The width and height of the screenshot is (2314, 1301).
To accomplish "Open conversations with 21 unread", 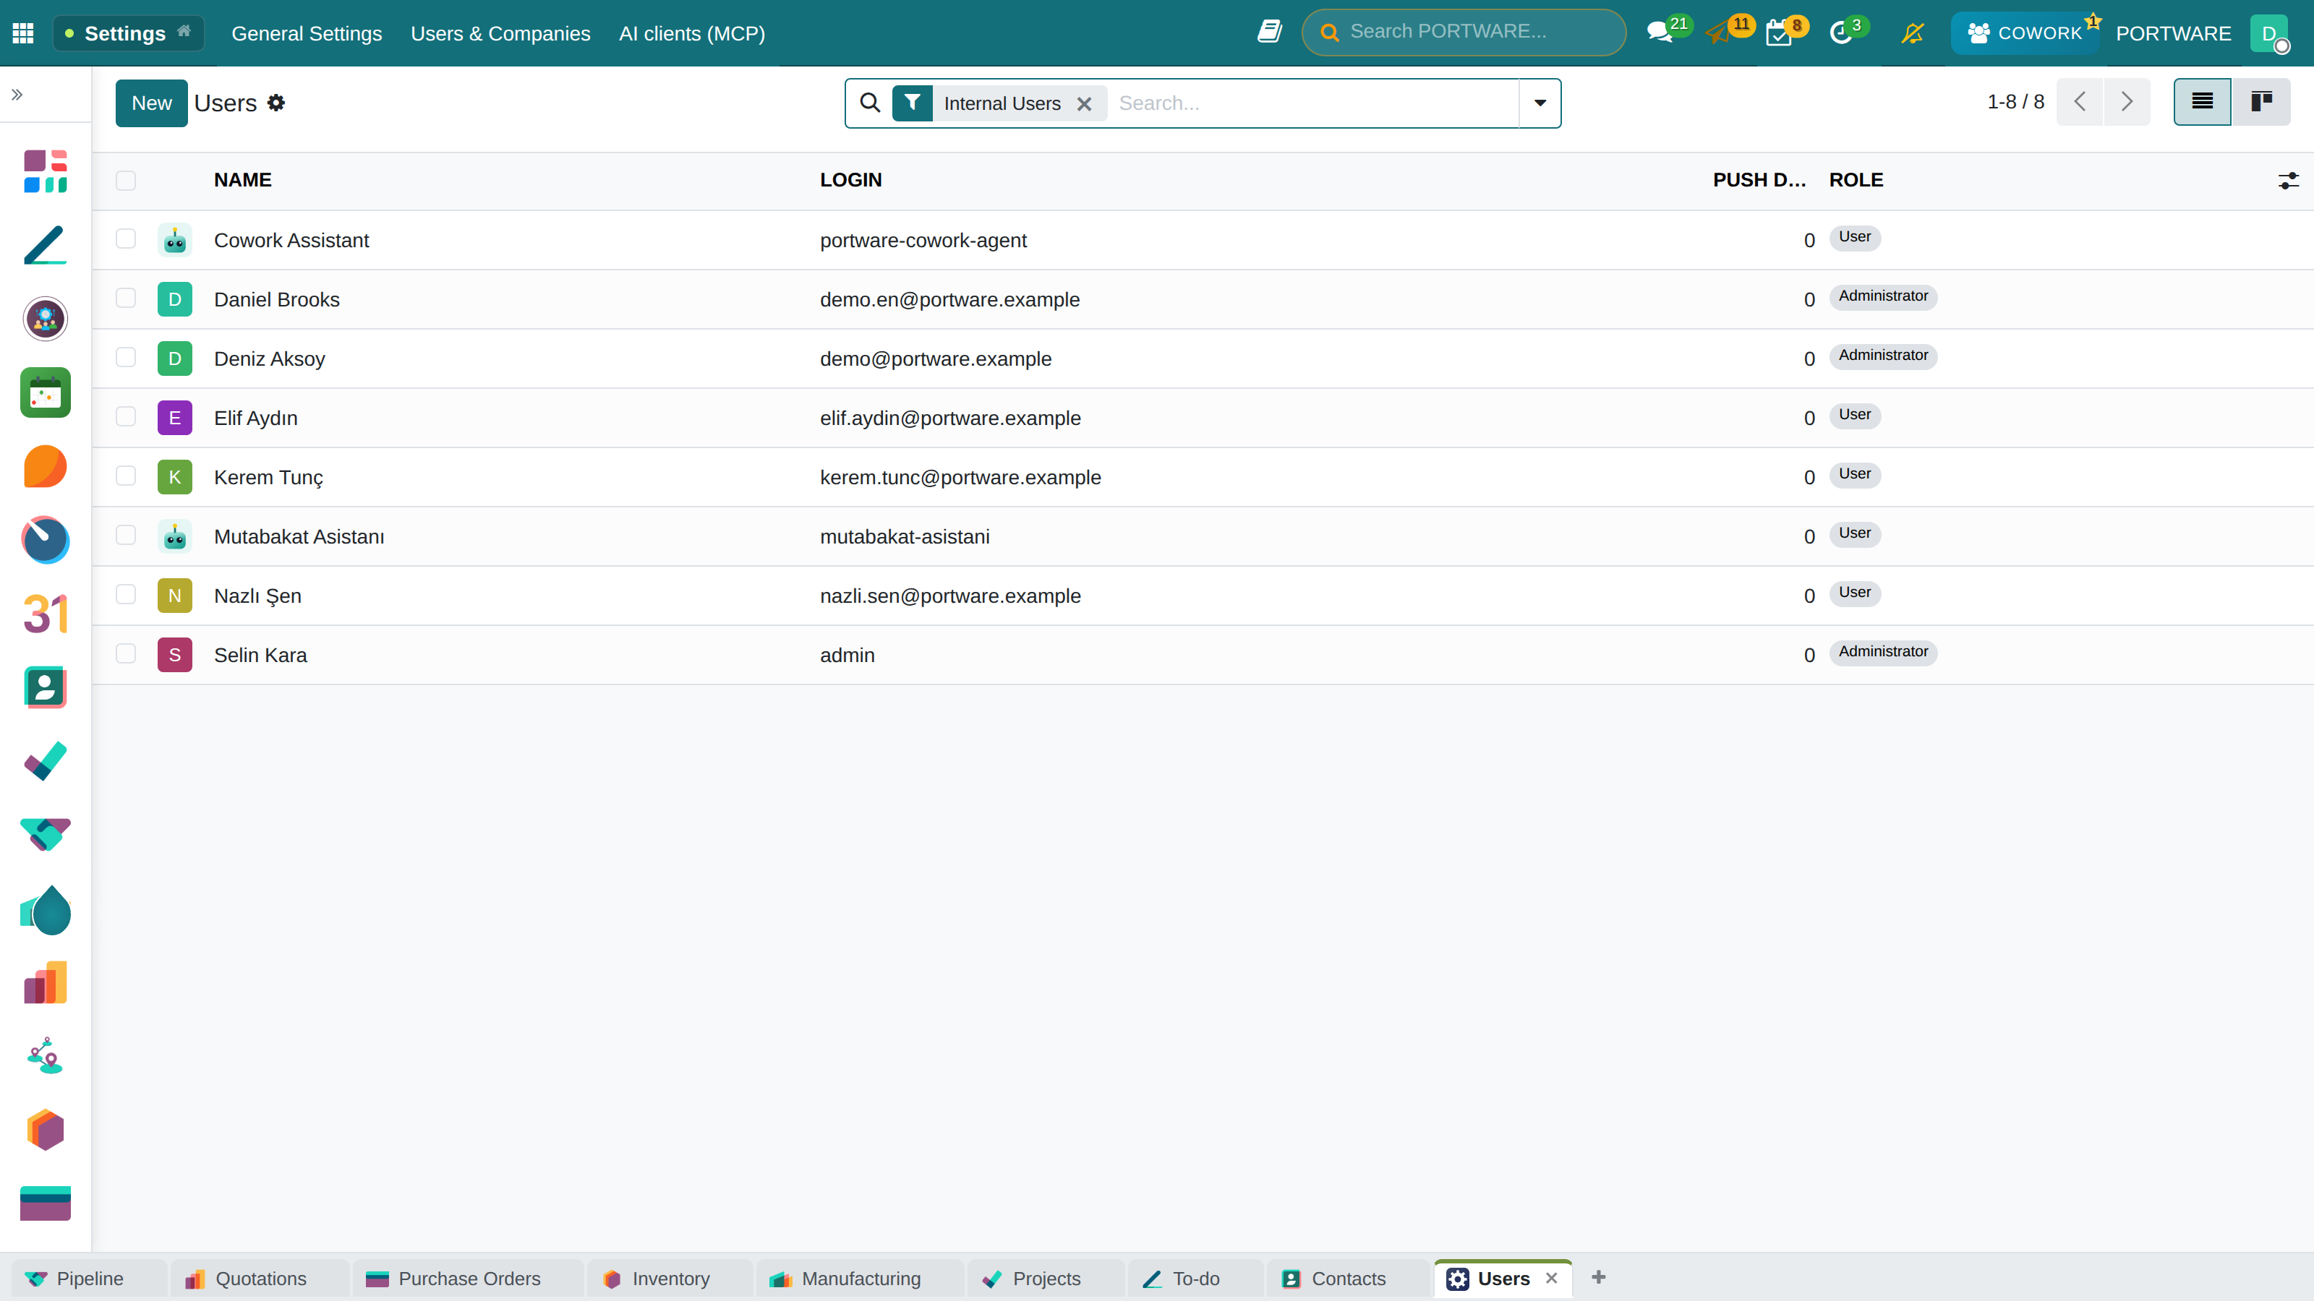I will (1668, 33).
